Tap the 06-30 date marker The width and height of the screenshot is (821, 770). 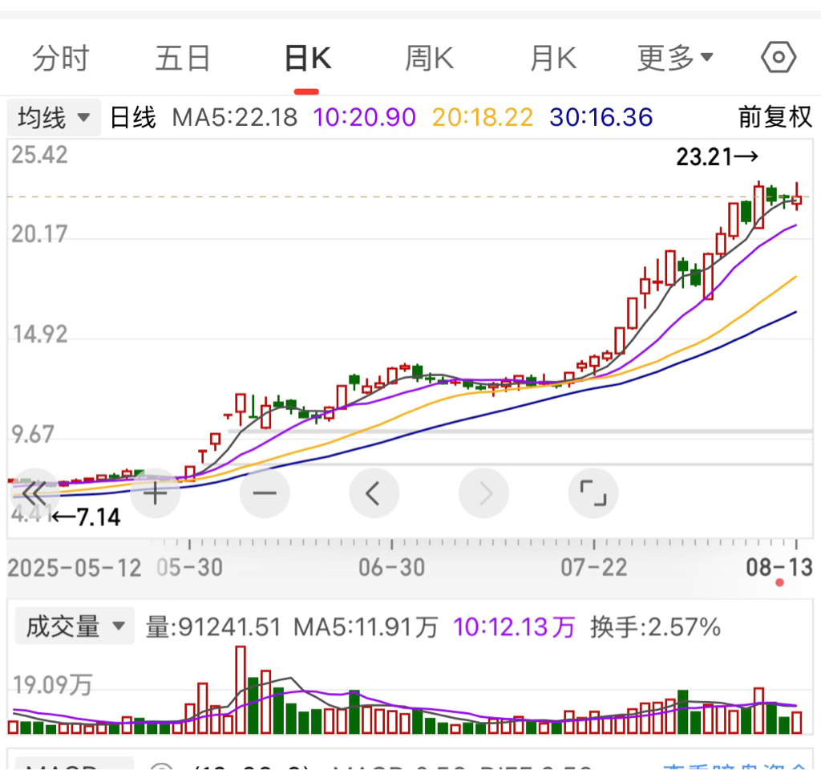point(391,567)
